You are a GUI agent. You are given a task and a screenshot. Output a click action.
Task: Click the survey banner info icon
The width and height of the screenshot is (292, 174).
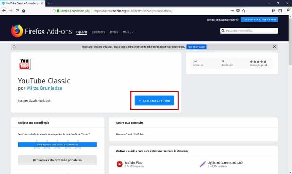coord(14,47)
